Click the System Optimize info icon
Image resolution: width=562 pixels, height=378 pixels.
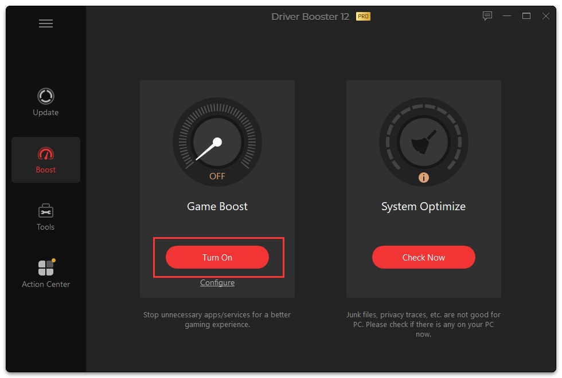click(423, 178)
